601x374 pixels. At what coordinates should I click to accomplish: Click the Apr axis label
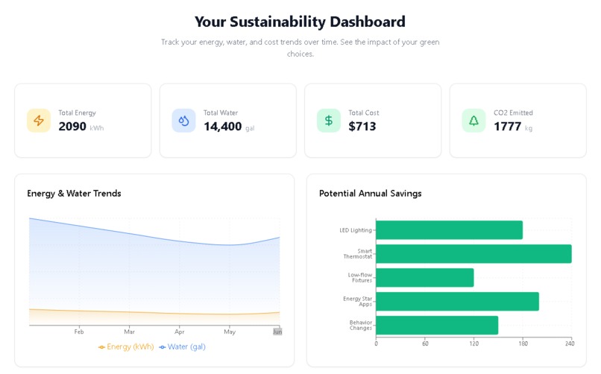click(180, 332)
